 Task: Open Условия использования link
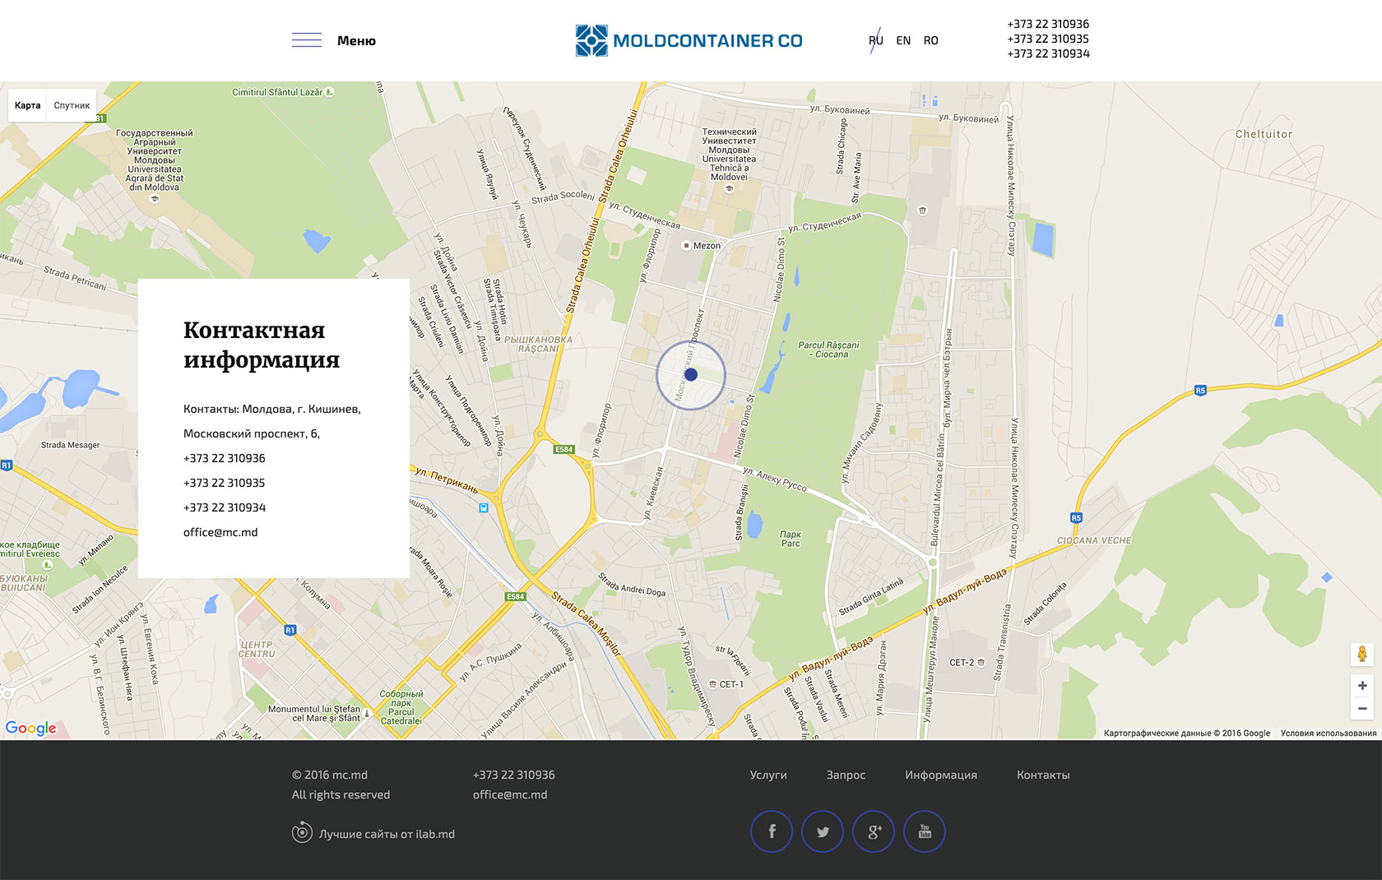click(1329, 733)
